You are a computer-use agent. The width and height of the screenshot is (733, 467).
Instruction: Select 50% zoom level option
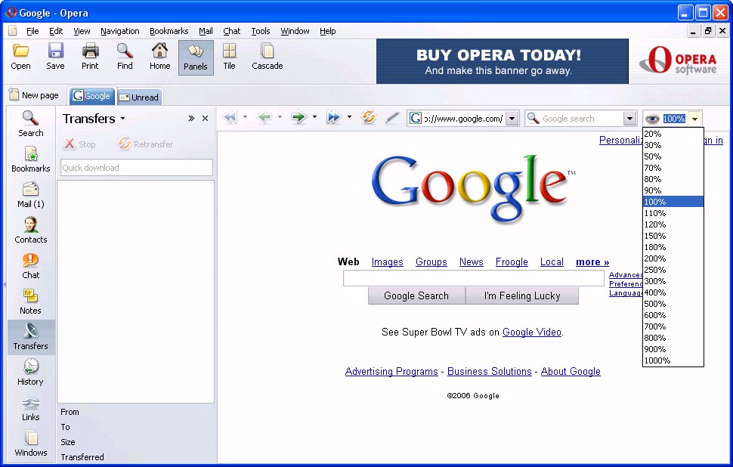click(x=653, y=156)
